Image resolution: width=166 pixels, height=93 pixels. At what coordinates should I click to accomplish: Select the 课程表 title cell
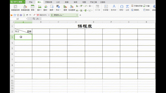(85, 26)
